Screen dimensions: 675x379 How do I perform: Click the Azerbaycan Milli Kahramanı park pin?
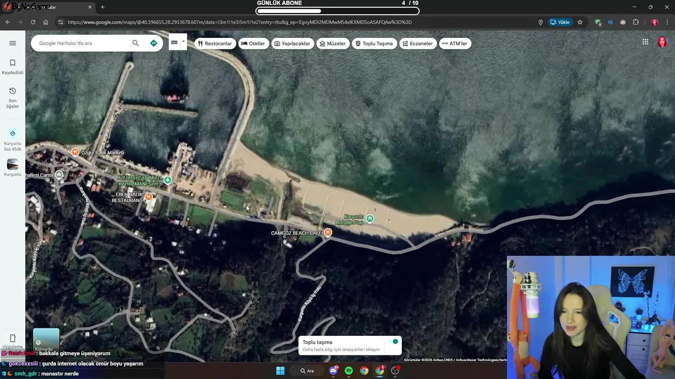(168, 180)
